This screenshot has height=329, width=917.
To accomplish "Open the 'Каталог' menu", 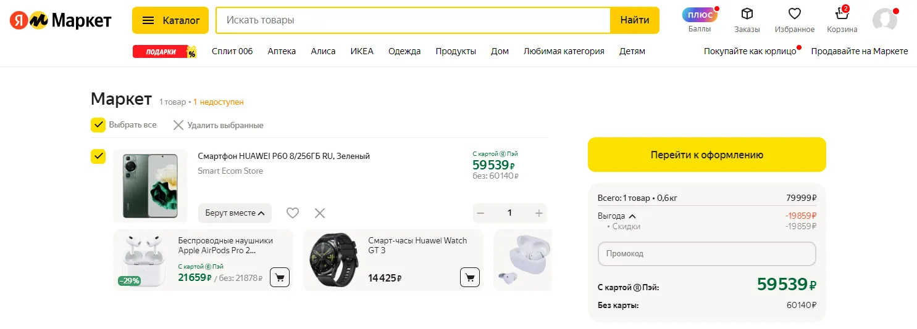I will [x=170, y=20].
